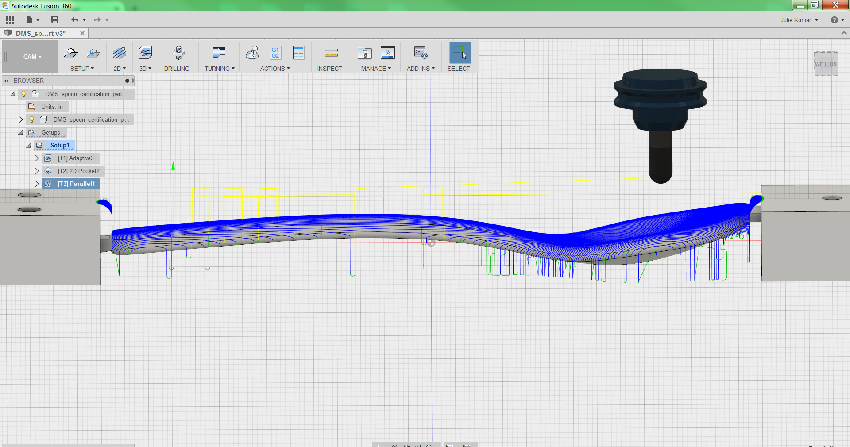Collapse the Setups tree node

click(x=21, y=132)
